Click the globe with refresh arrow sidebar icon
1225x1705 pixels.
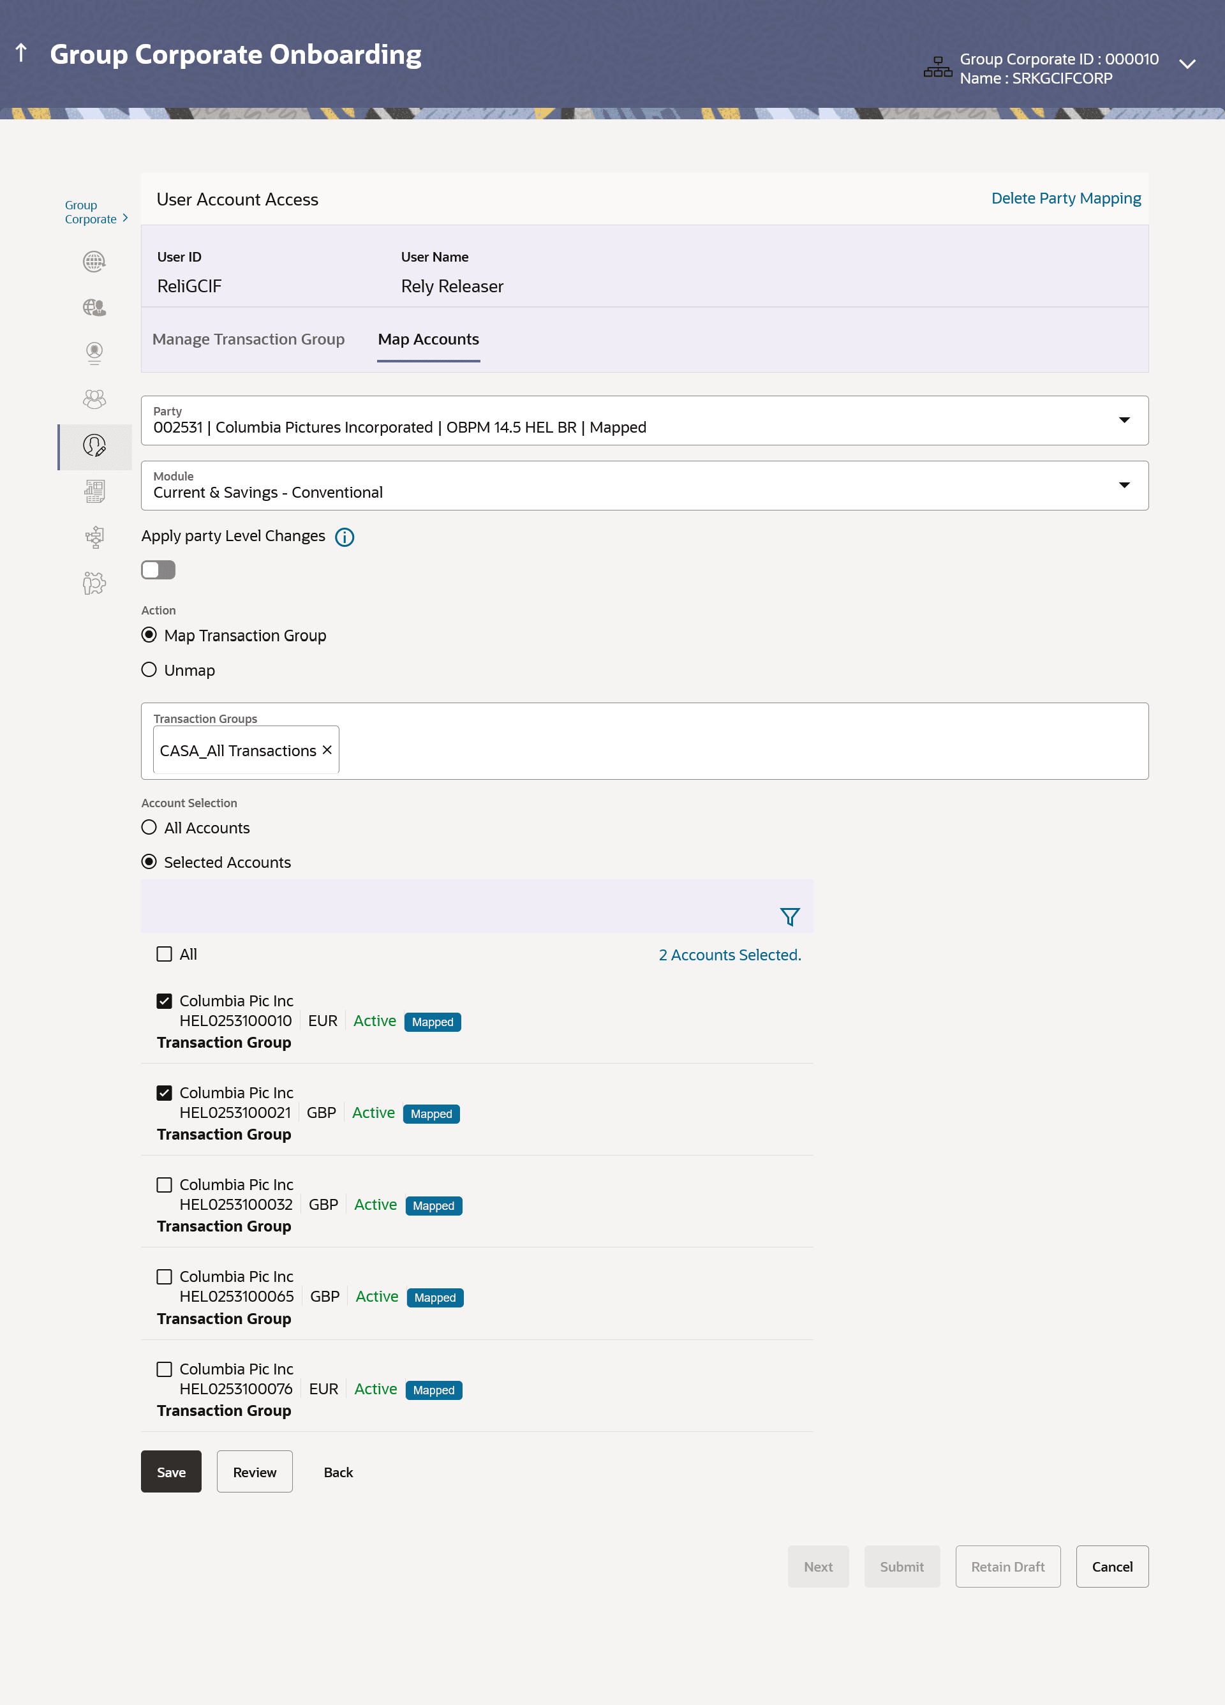[94, 262]
